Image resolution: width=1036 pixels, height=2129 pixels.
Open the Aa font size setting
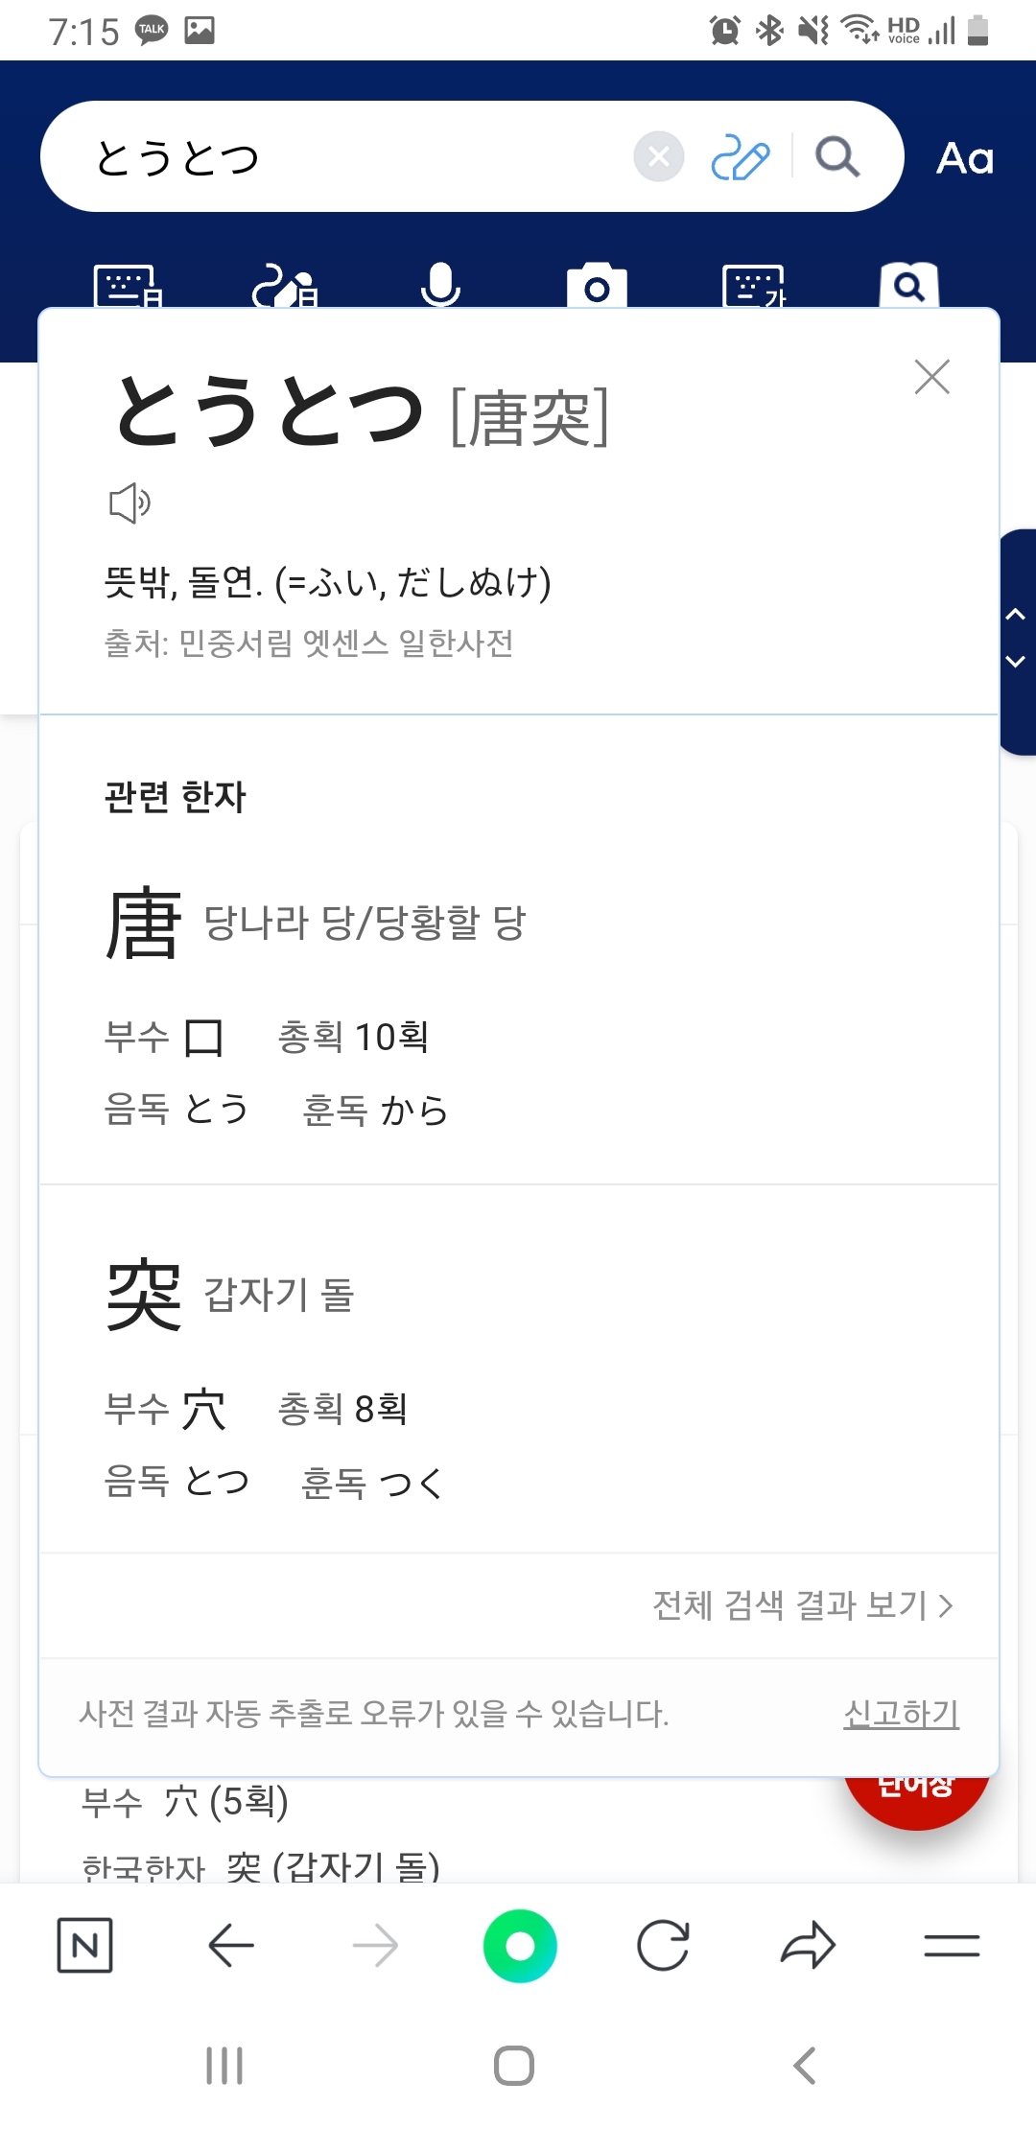(964, 158)
